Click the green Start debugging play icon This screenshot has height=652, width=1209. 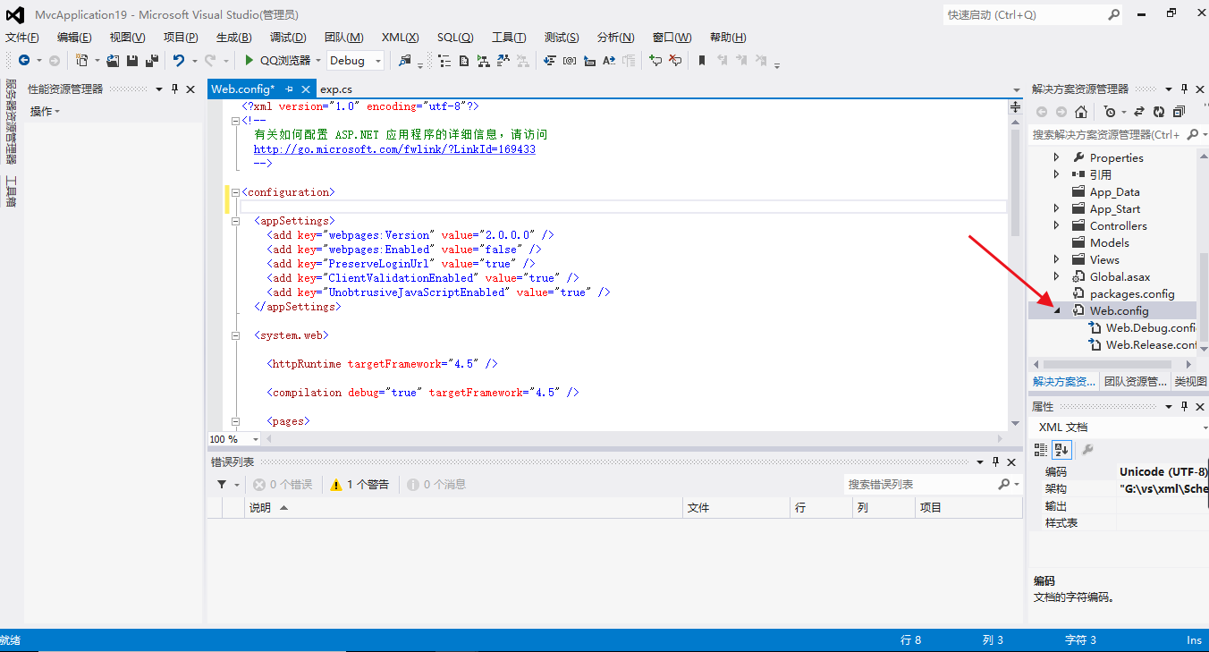(x=249, y=61)
